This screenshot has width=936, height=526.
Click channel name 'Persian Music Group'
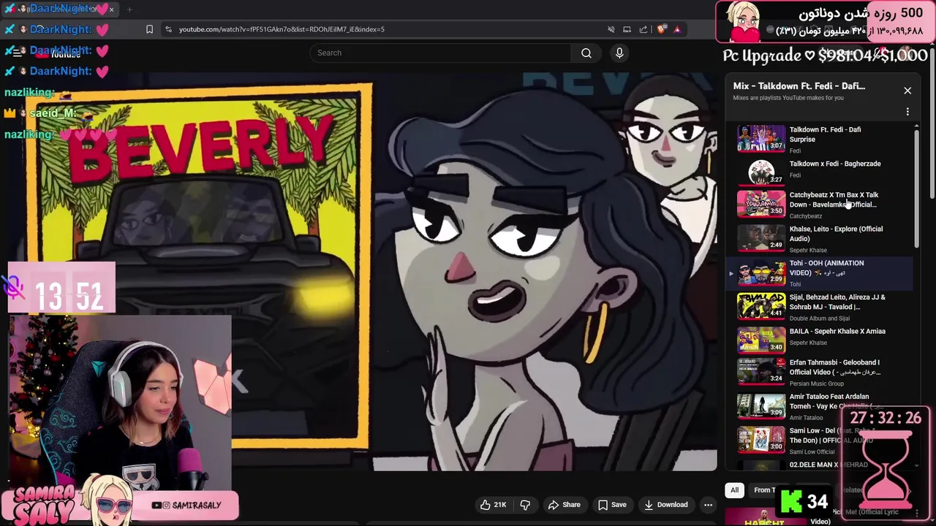pos(817,384)
